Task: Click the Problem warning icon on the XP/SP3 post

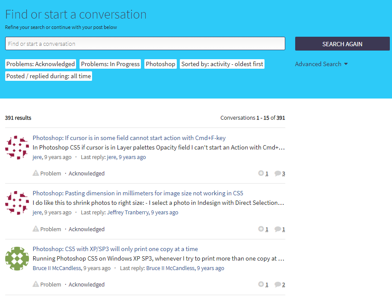Action: (36, 284)
